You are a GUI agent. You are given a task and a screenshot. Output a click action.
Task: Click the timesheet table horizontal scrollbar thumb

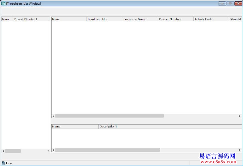(x=109, y=116)
